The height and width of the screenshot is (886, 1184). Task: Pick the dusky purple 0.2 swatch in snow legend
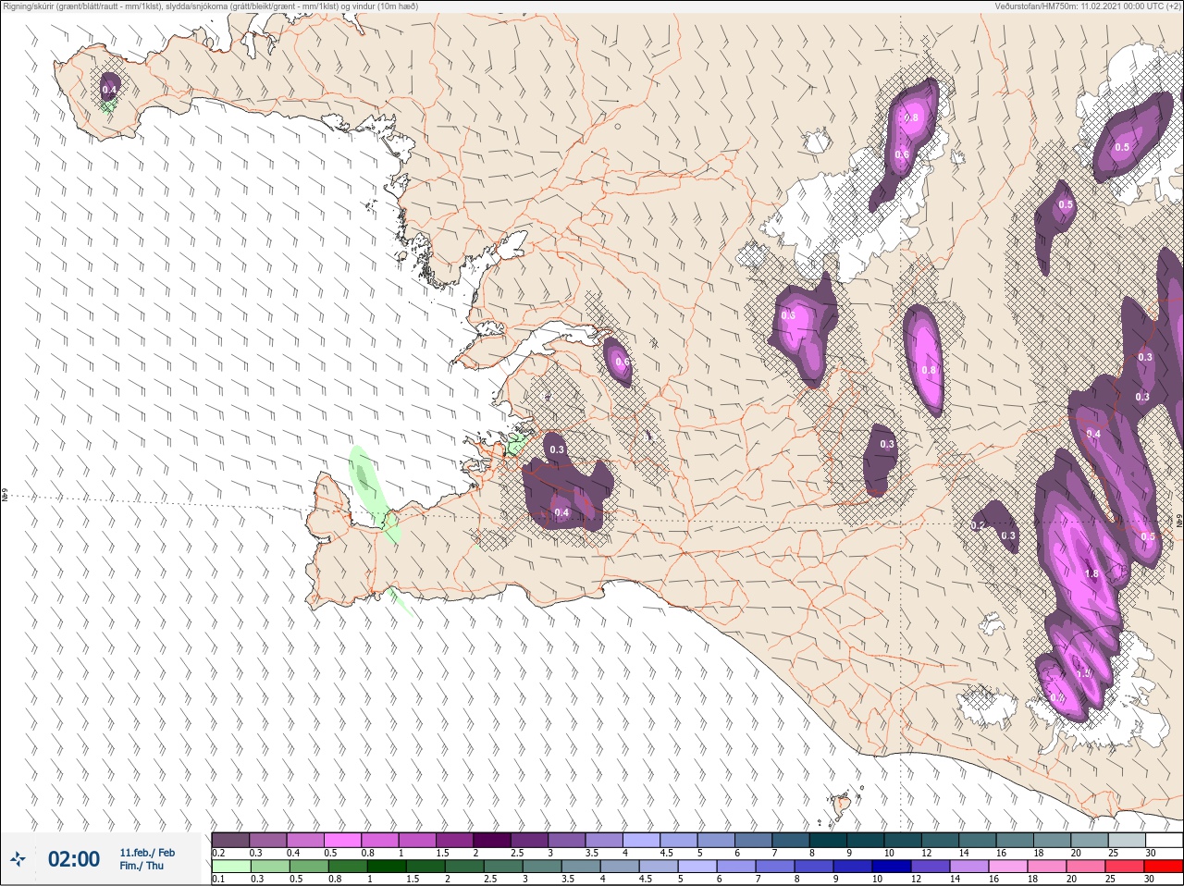[230, 840]
